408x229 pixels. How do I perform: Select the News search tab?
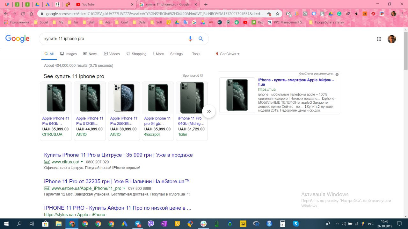[90, 54]
